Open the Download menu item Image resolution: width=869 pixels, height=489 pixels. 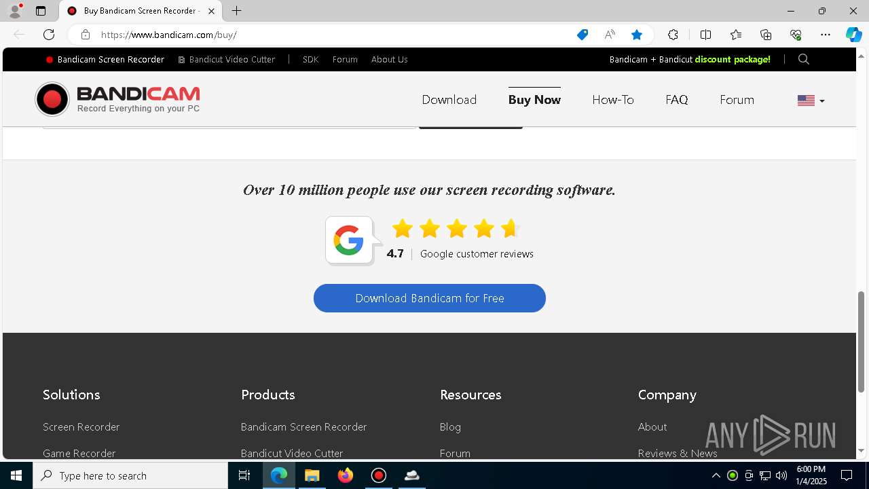449,100
